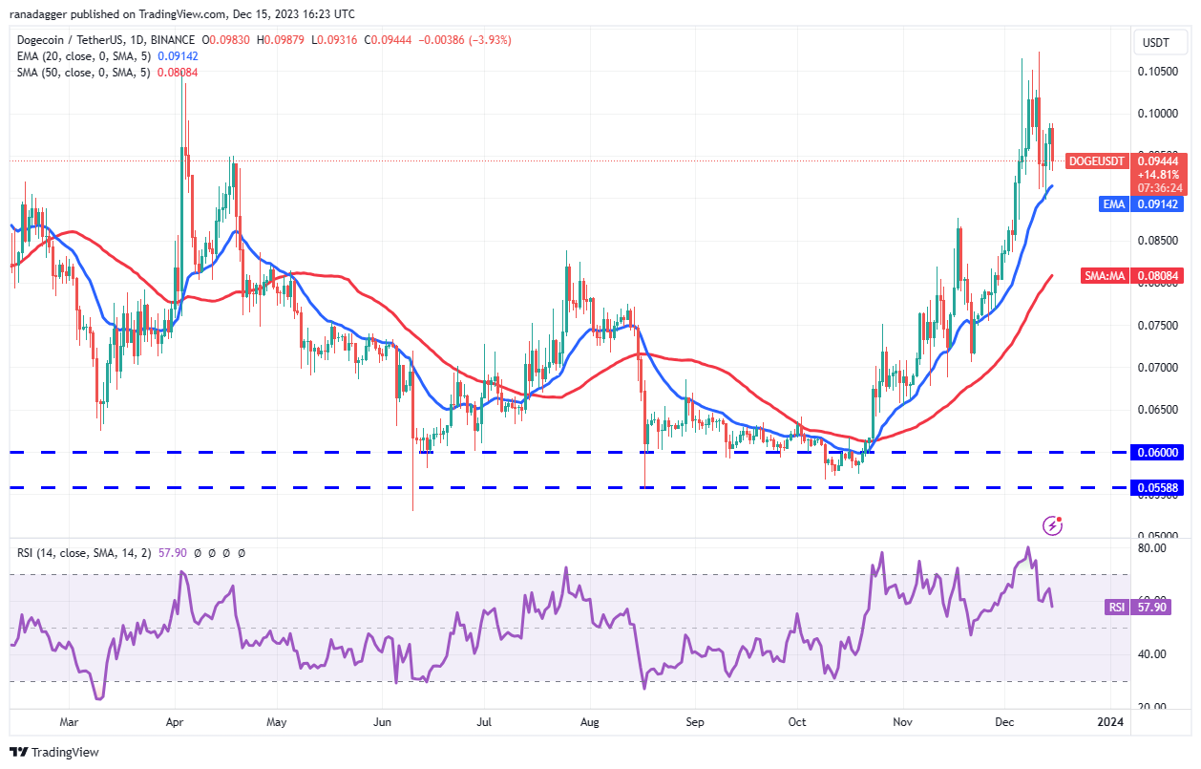Screen dimensions: 1201x769
Task: Click the Aug label on the date axis
Action: coord(588,723)
